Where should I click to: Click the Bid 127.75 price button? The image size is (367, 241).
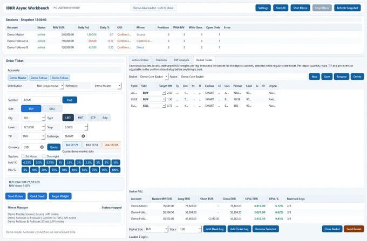click(72, 145)
